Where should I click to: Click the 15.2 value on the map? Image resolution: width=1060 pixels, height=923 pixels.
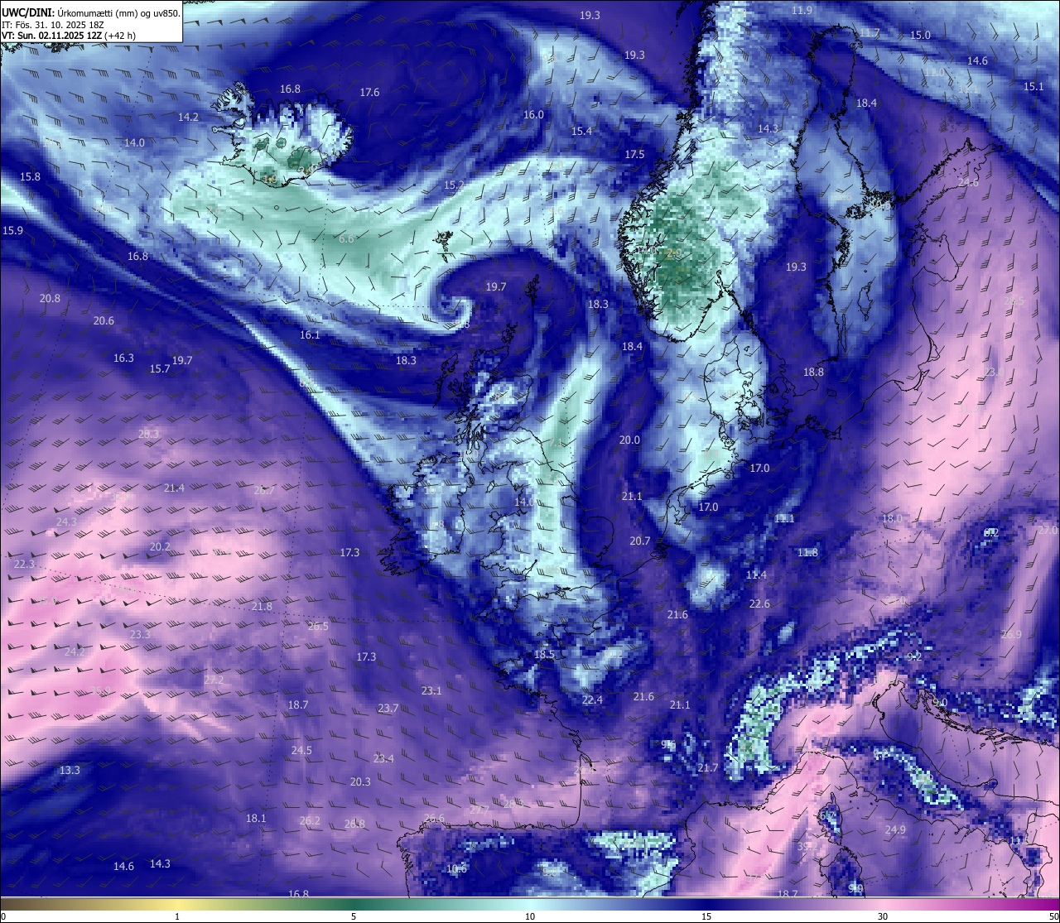[x=454, y=185]
